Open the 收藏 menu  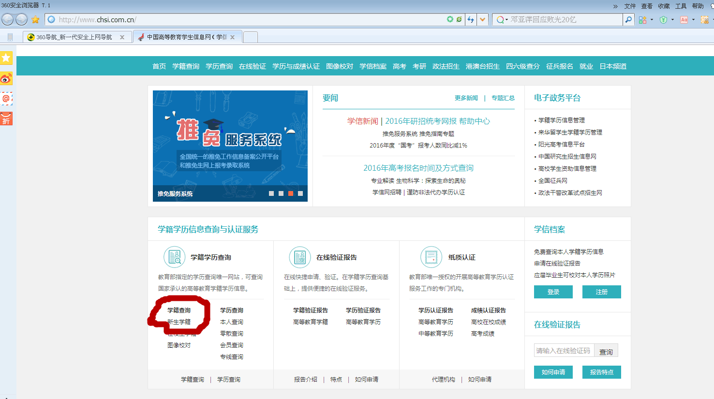pyautogui.click(x=664, y=6)
